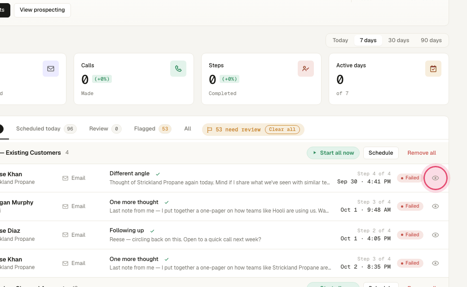The image size is (467, 287).
Task: Click Schedule for Existing Customers group
Action: click(x=381, y=153)
